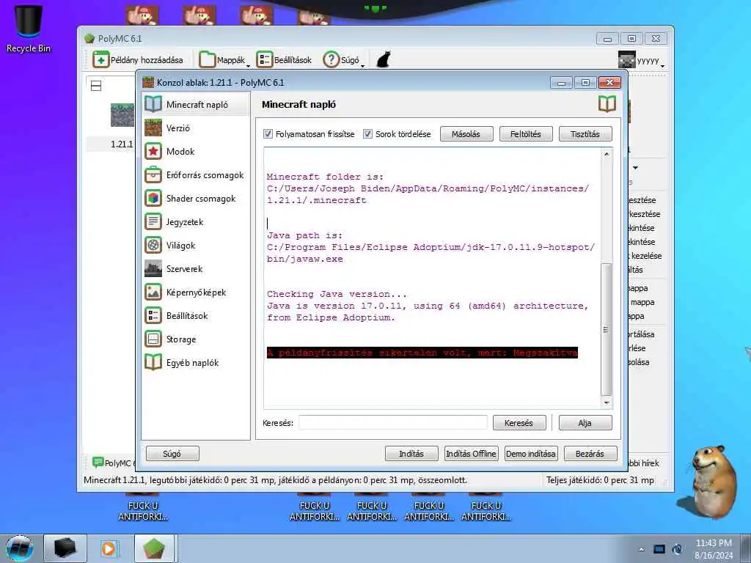Click the Windows Start button
751x563 pixels.
click(x=20, y=548)
